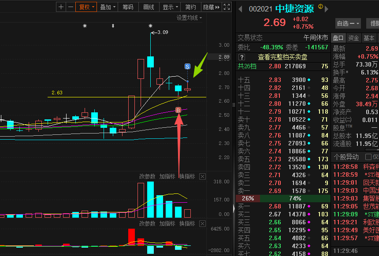Click the cyan dot beside 卖七 27093

click(x=309, y=143)
